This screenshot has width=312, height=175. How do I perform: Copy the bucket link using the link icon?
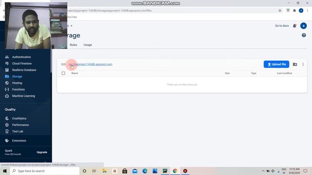(x=63, y=64)
